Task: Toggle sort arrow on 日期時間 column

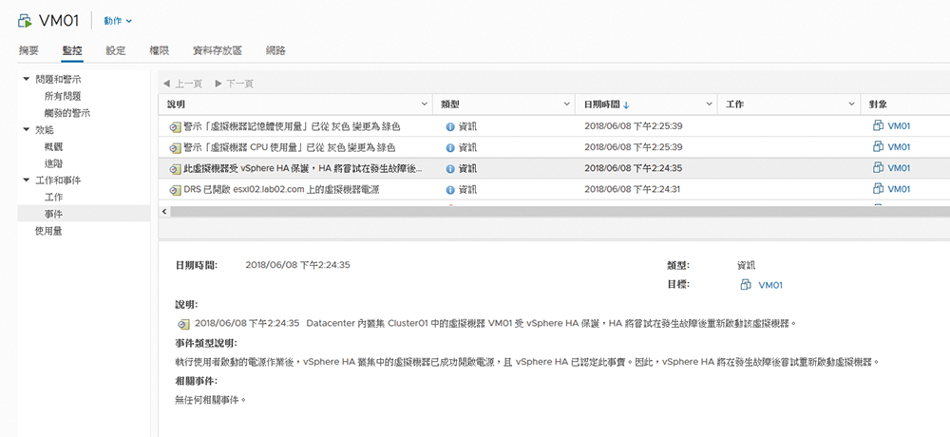Action: tap(626, 104)
